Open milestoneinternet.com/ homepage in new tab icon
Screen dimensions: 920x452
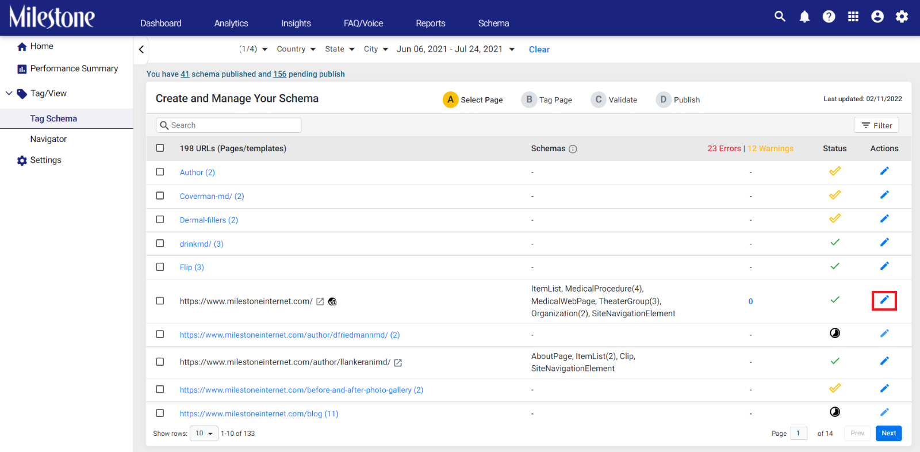pyautogui.click(x=320, y=301)
